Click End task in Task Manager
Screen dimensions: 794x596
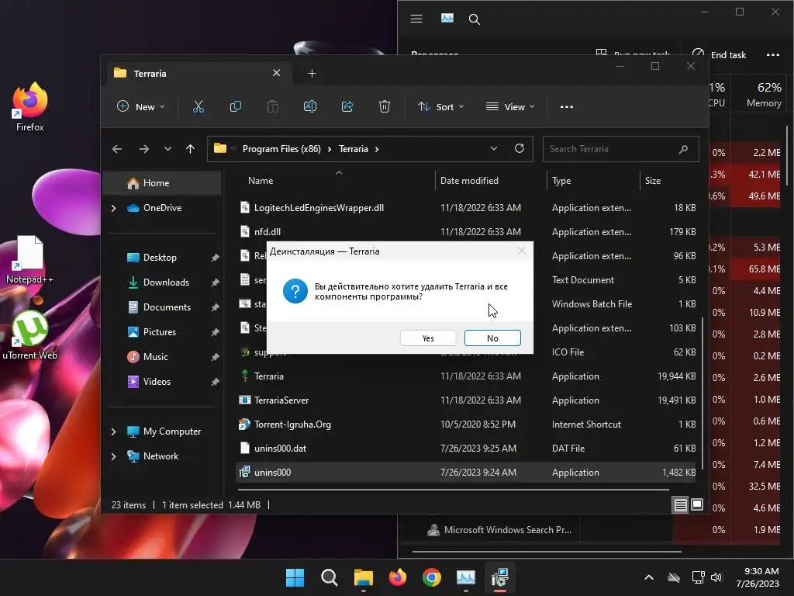point(719,55)
